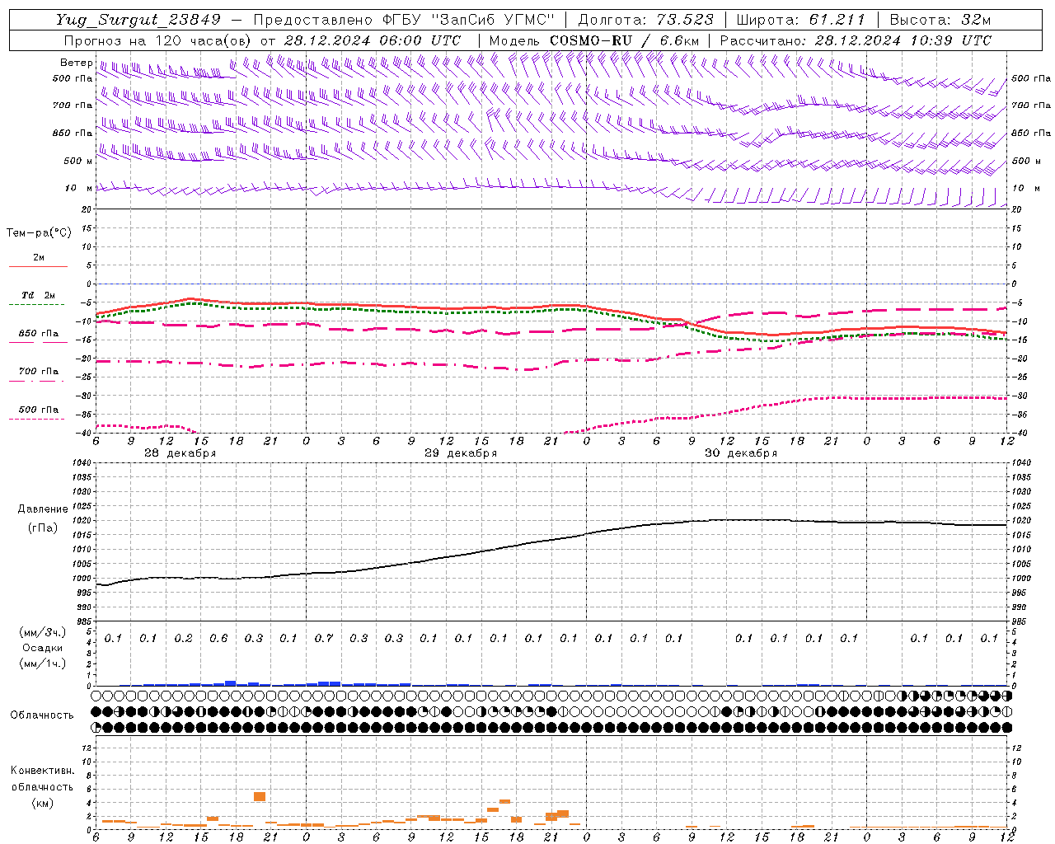Image resolution: width=1055 pixels, height=844 pixels.
Task: Click the 0.6 precipitation value
Action: coord(218,638)
